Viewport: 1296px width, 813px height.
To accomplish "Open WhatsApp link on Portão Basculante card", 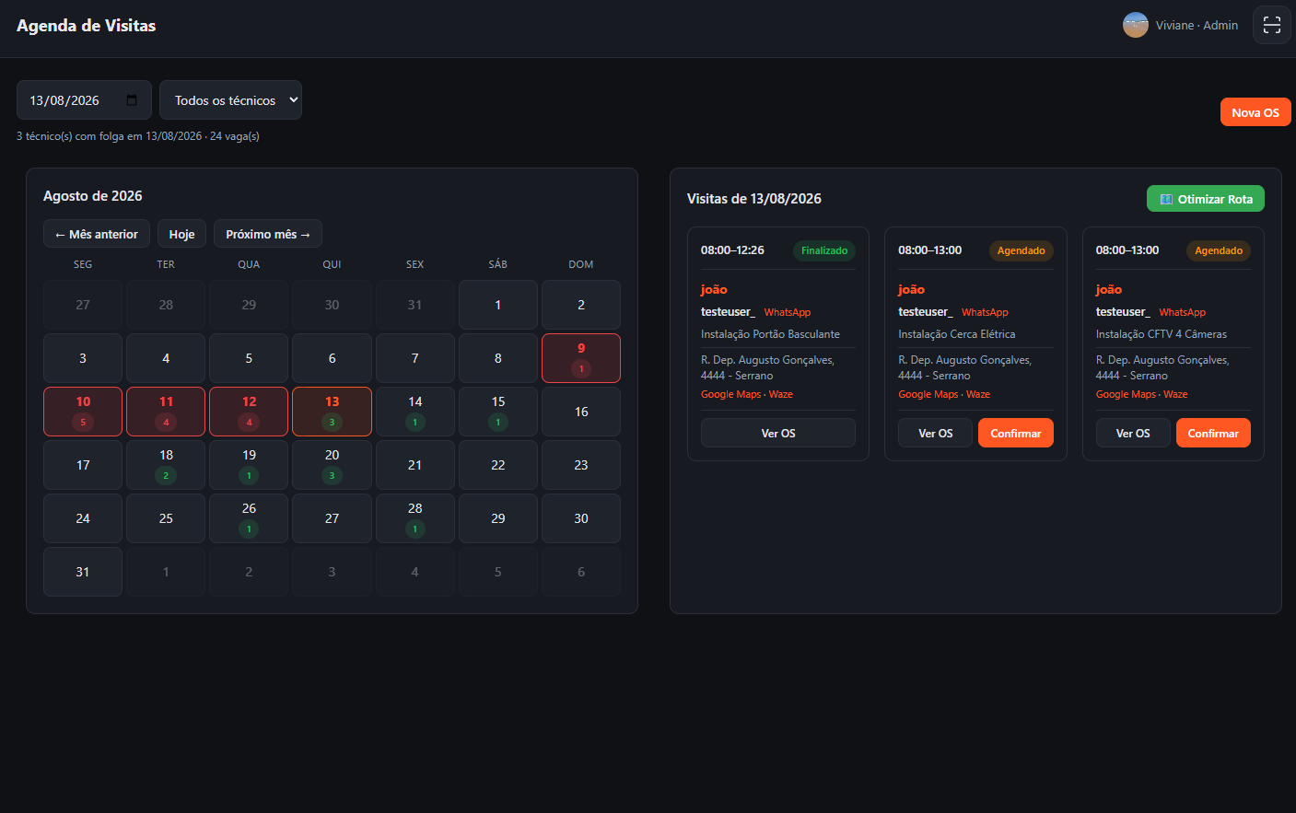I will click(x=788, y=312).
